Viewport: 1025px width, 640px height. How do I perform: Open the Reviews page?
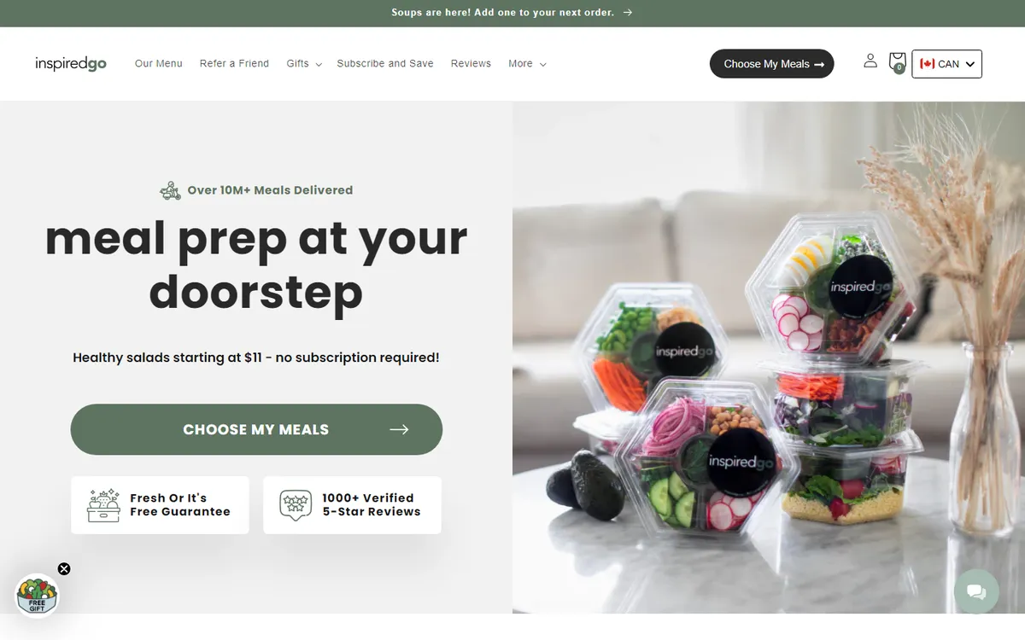click(471, 64)
